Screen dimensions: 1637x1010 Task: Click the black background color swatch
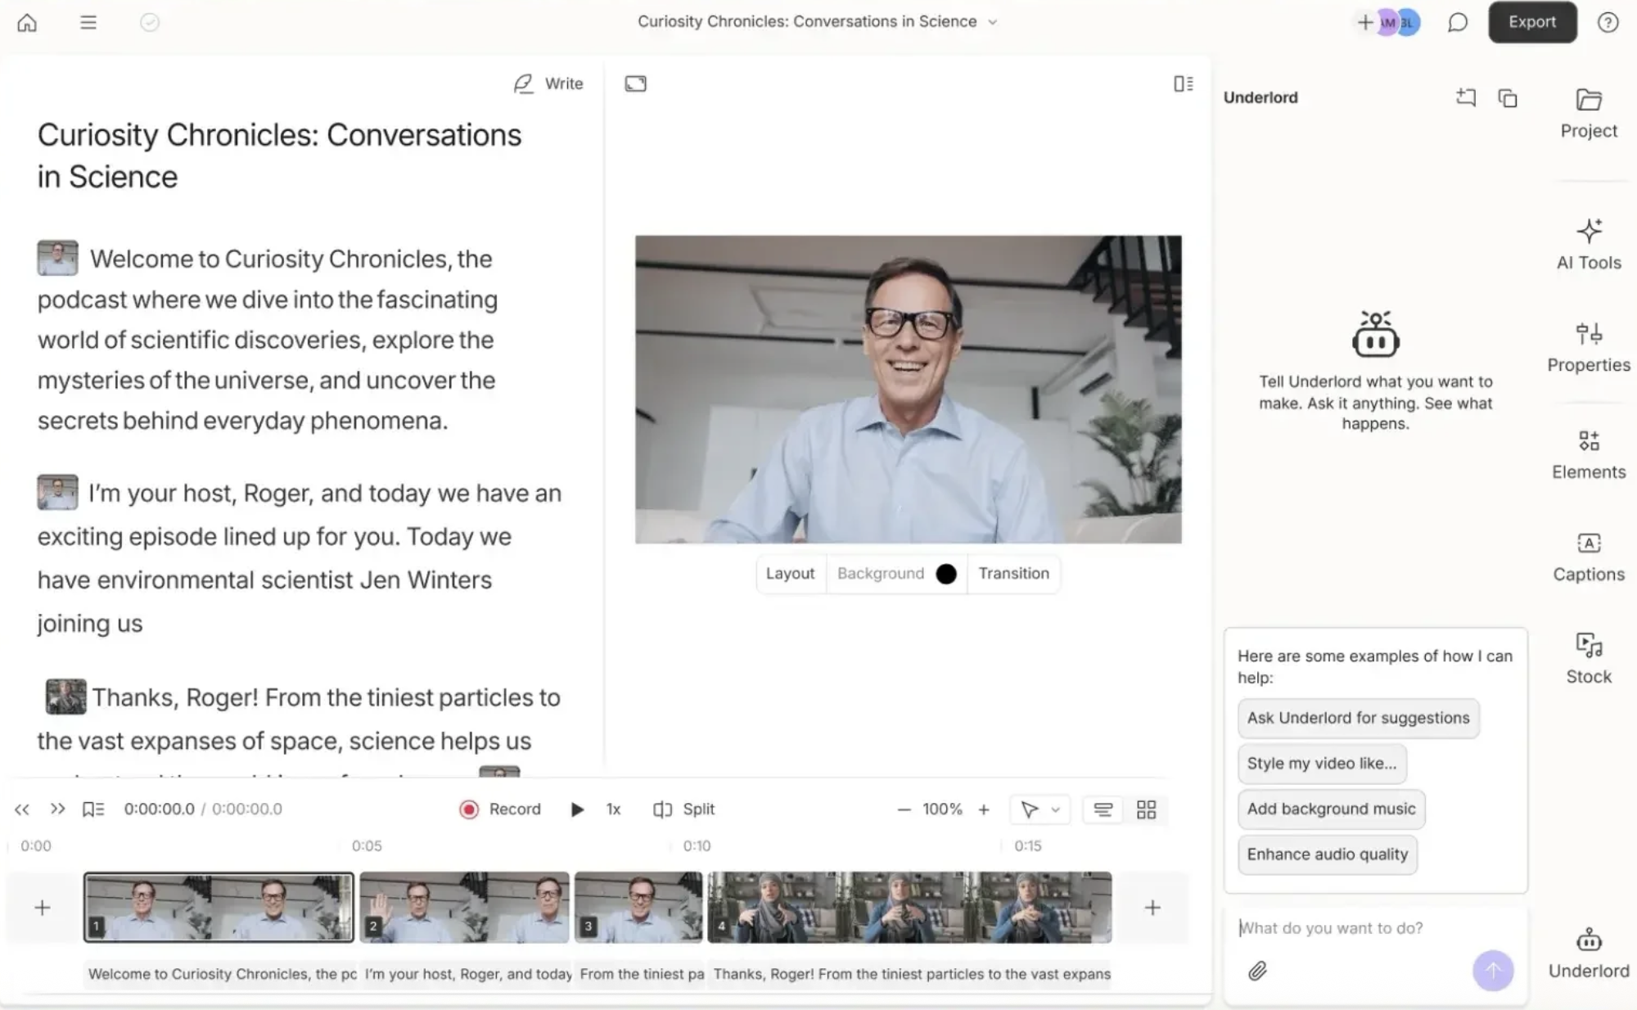tap(946, 573)
